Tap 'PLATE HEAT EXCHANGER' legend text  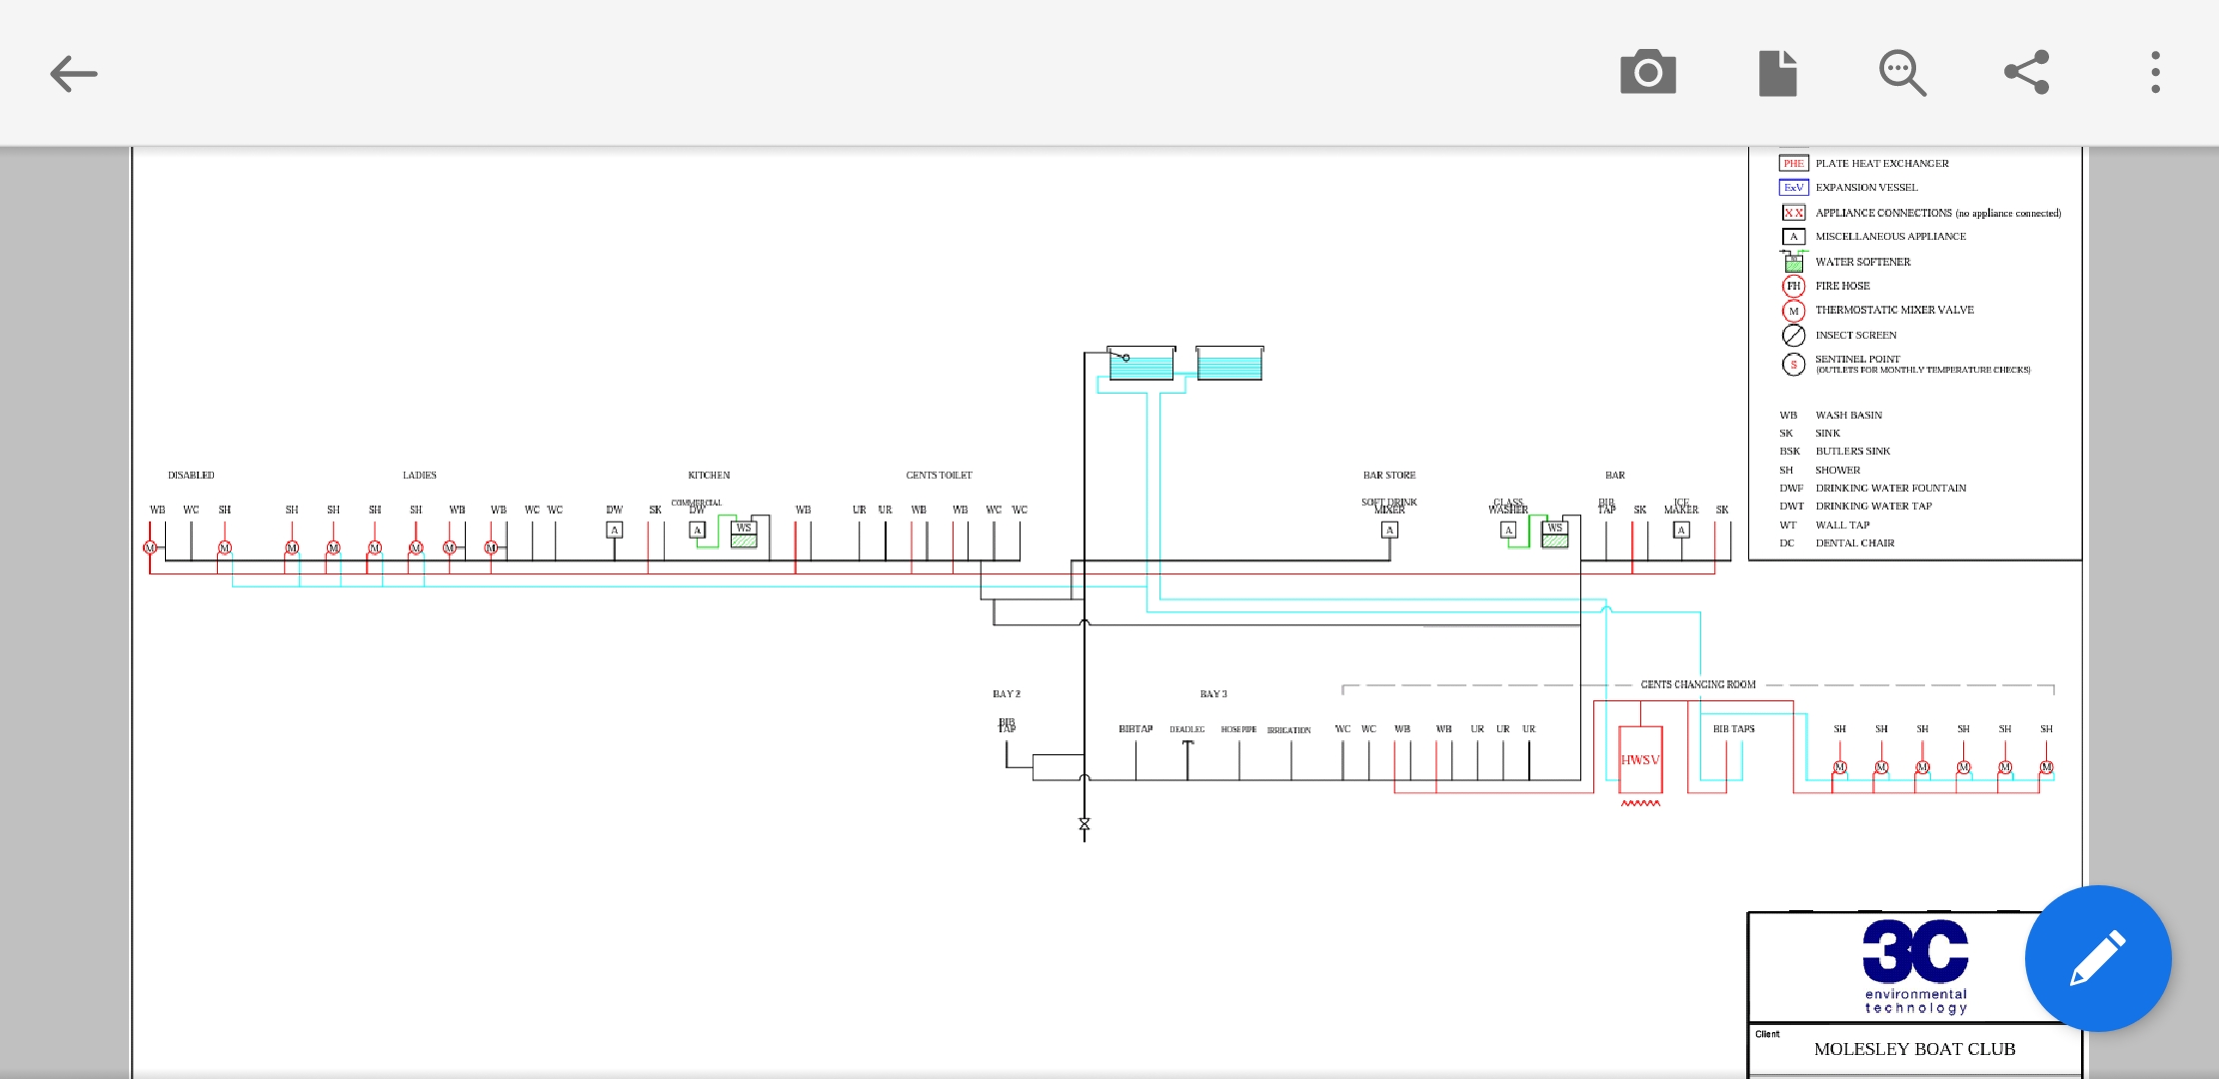tap(1882, 163)
